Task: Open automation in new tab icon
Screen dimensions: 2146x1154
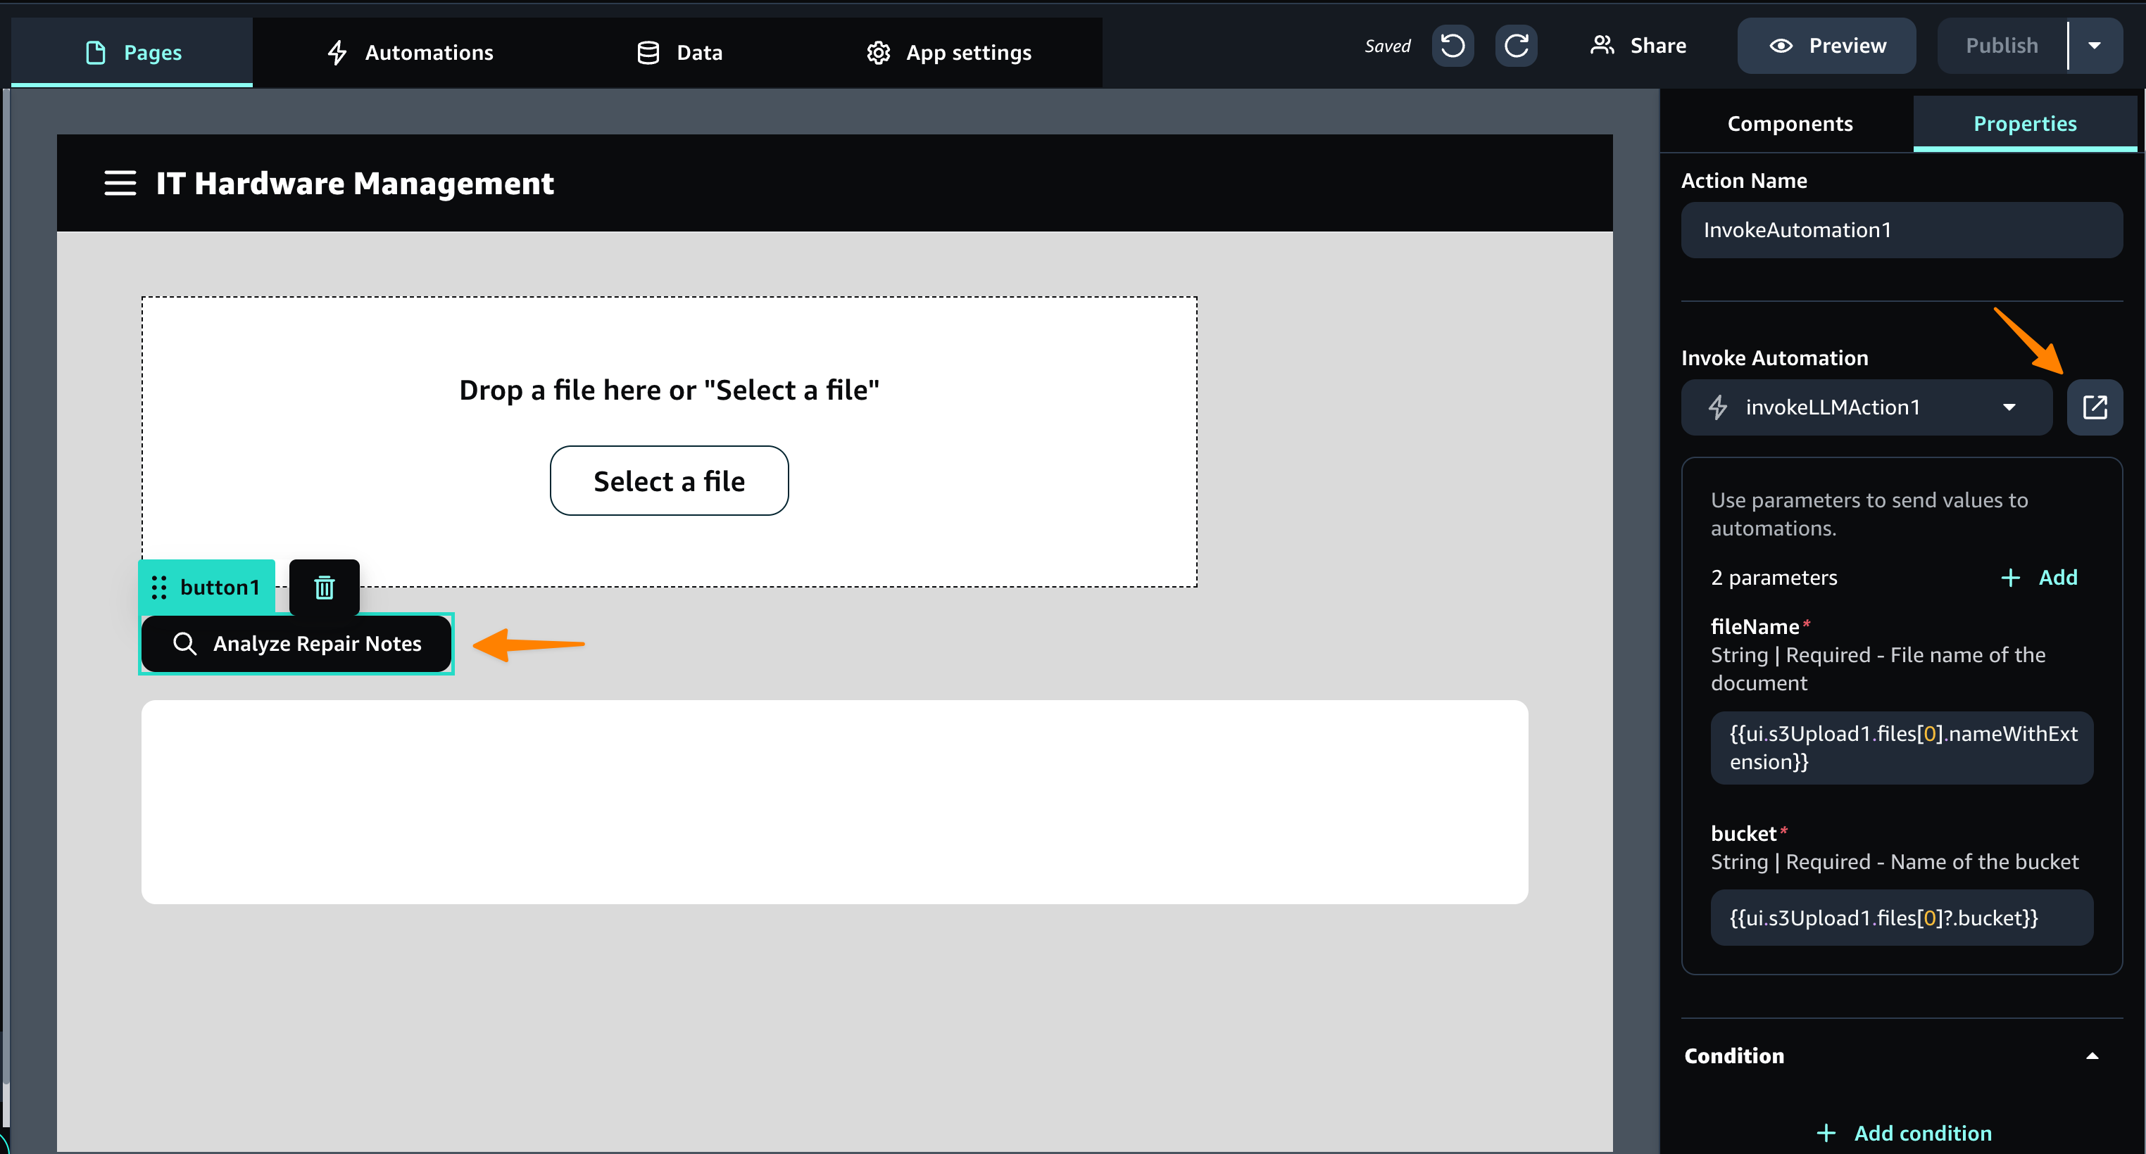Action: (2095, 407)
